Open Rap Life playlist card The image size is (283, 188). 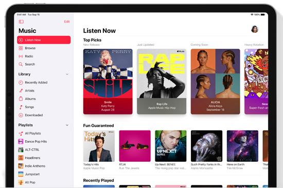click(x=162, y=82)
